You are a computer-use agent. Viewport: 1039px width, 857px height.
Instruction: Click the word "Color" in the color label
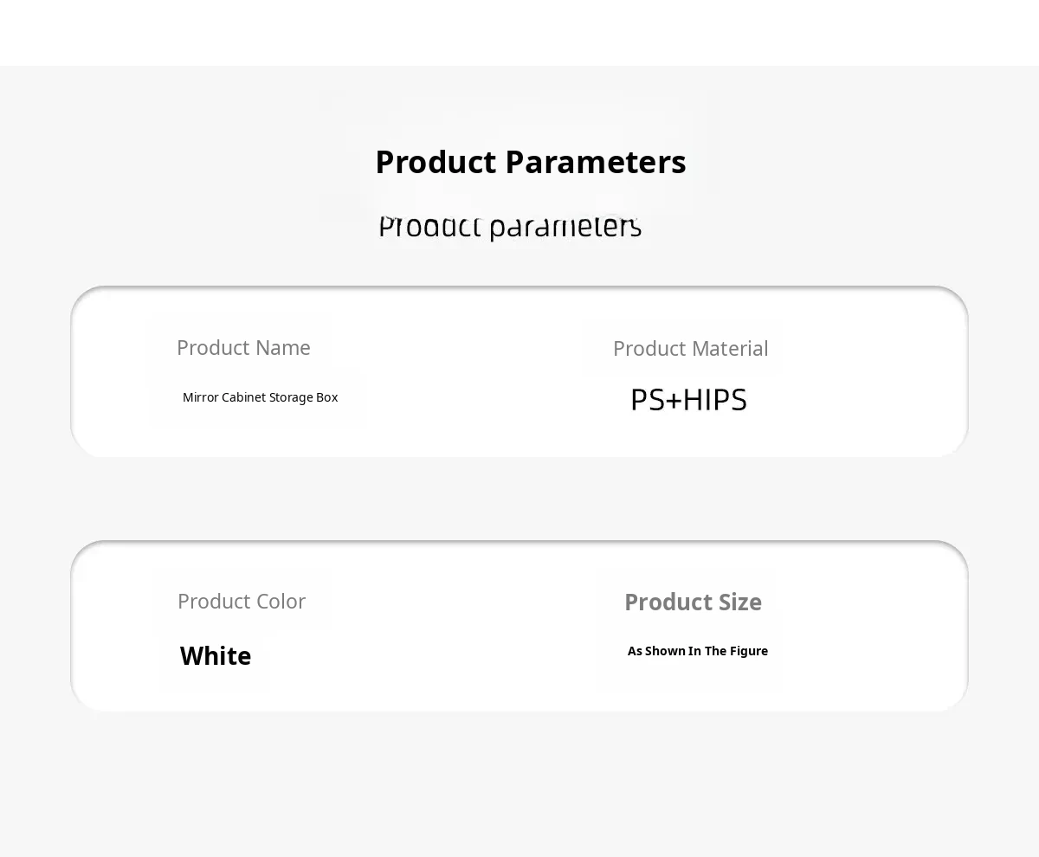280,602
